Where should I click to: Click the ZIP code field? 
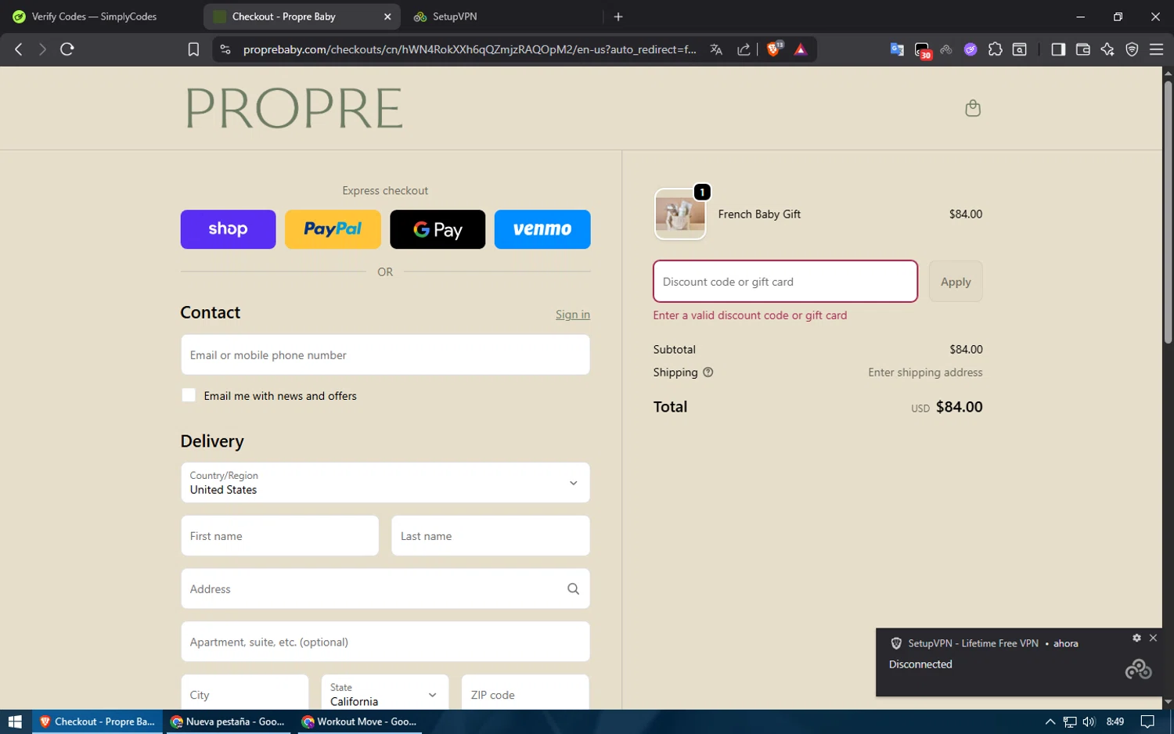pyautogui.click(x=525, y=694)
